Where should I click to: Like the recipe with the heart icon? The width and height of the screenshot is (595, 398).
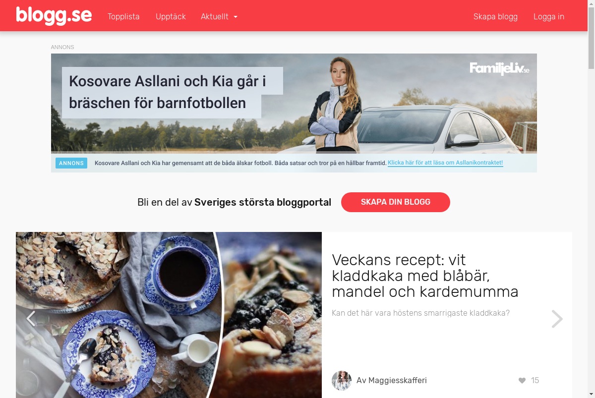point(522,381)
